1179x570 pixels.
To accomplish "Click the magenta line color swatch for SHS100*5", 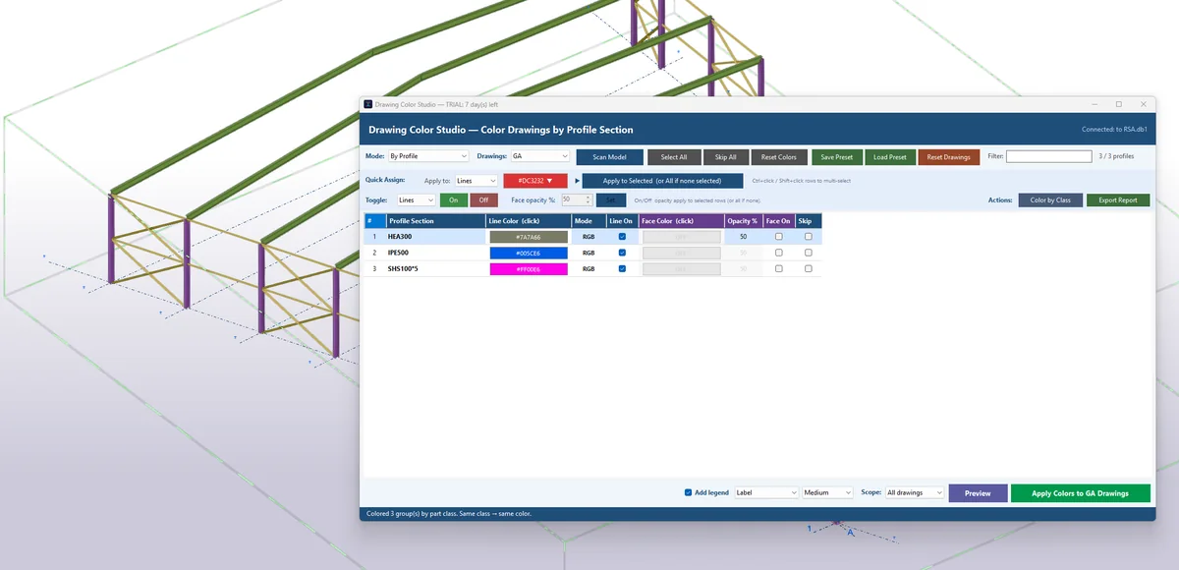I will (x=529, y=268).
